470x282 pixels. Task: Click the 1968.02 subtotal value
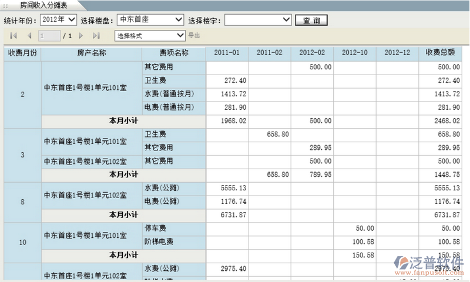(233, 121)
